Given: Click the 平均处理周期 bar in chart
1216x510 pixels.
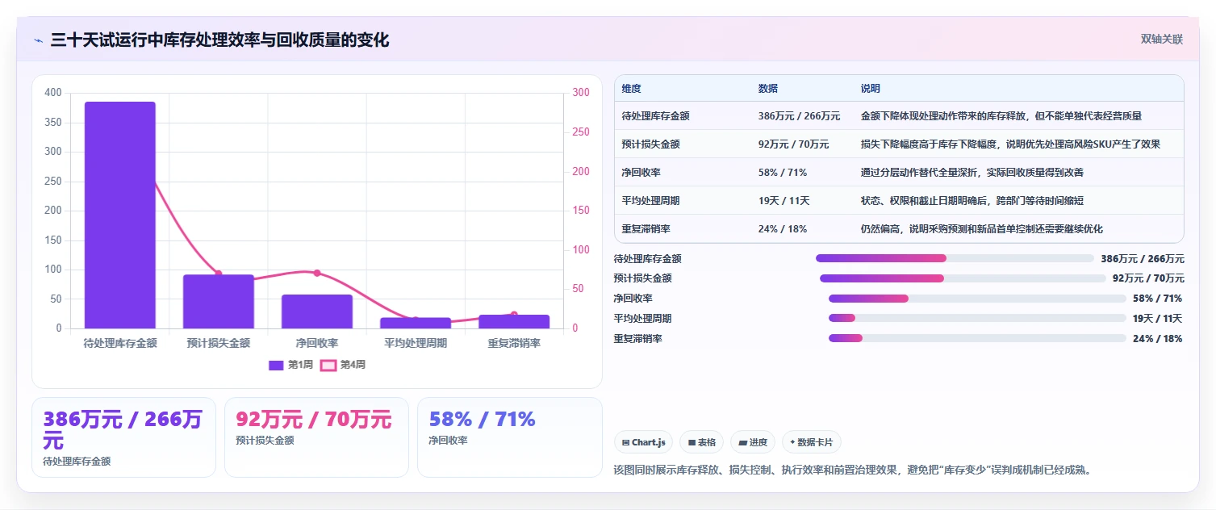Looking at the screenshot, I should tap(416, 323).
